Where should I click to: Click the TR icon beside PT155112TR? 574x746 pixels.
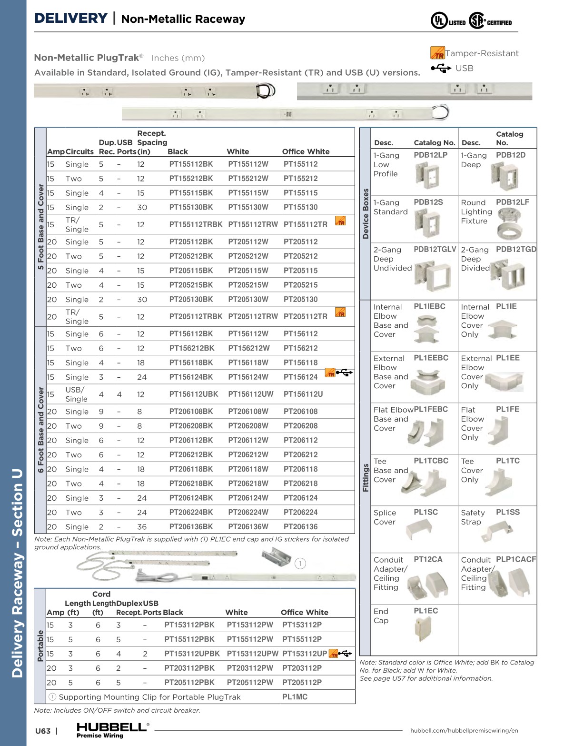340,221
